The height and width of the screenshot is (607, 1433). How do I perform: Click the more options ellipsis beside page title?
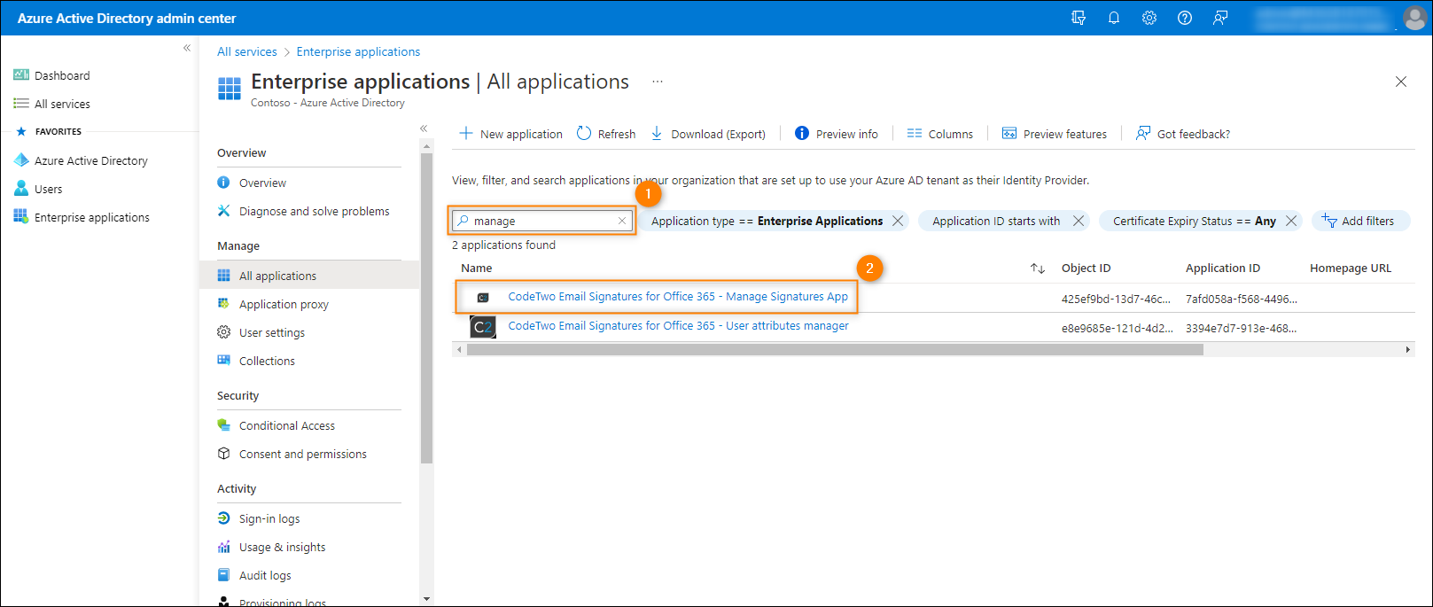[x=658, y=82]
